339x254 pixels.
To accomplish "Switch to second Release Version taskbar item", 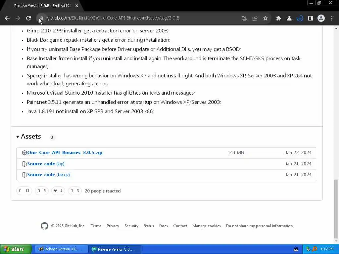I will [x=115, y=249].
